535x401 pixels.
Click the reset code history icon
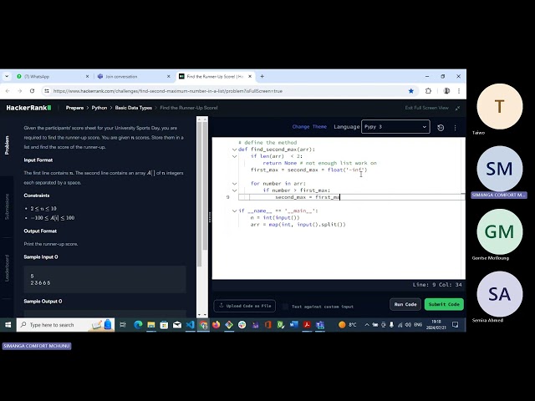tap(441, 128)
